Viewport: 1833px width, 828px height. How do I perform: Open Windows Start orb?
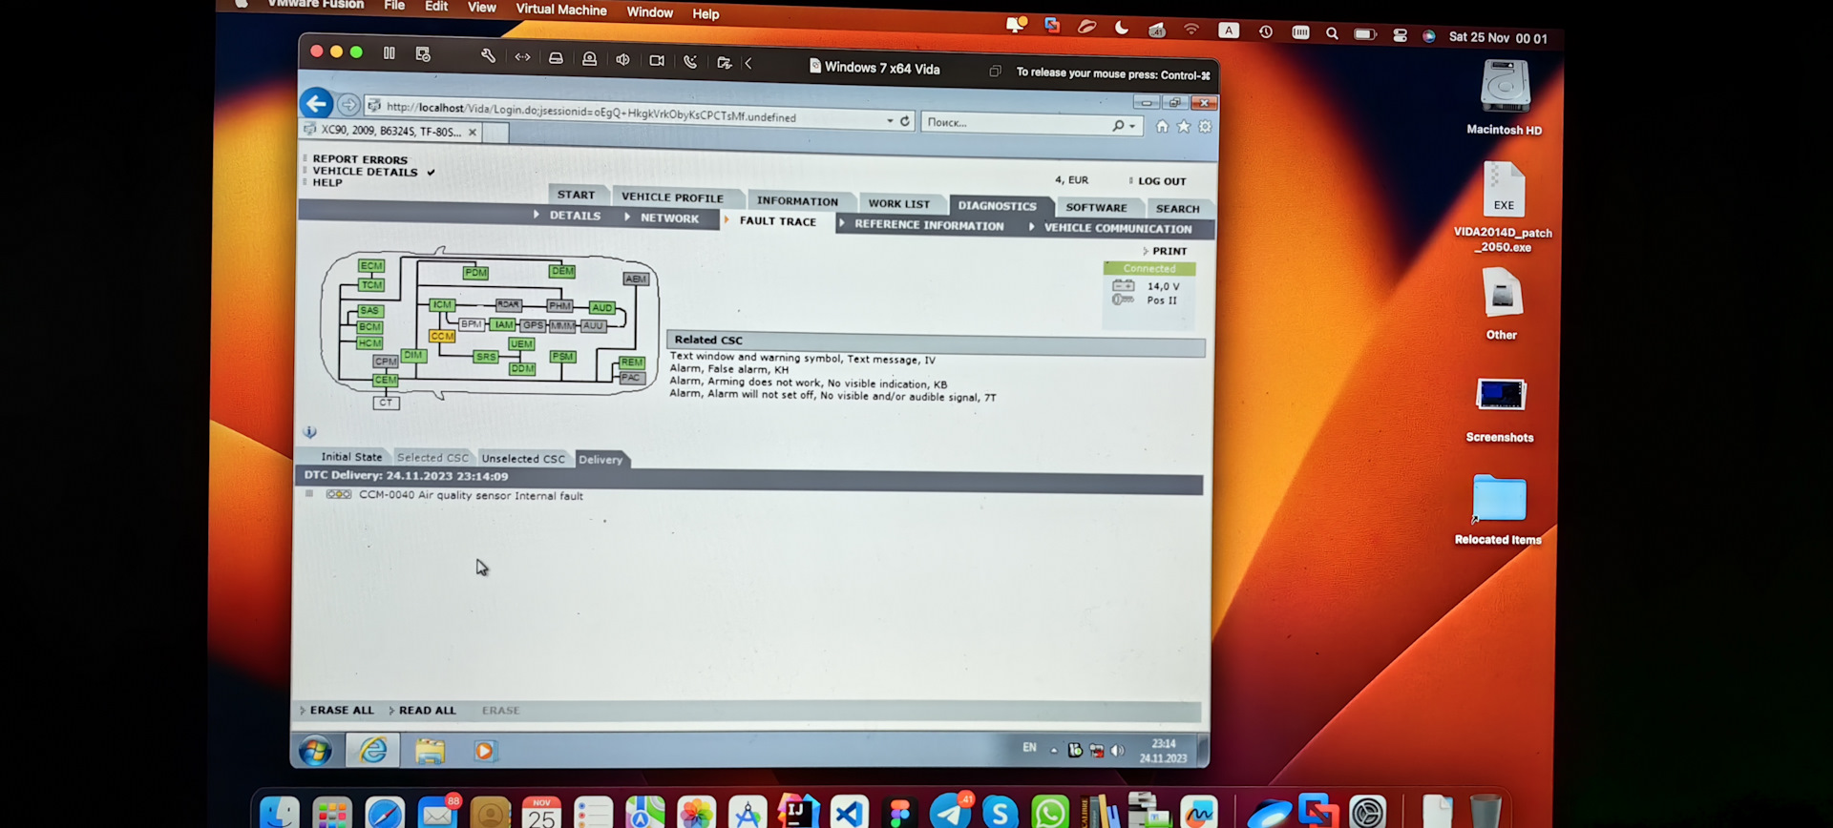pos(315,751)
